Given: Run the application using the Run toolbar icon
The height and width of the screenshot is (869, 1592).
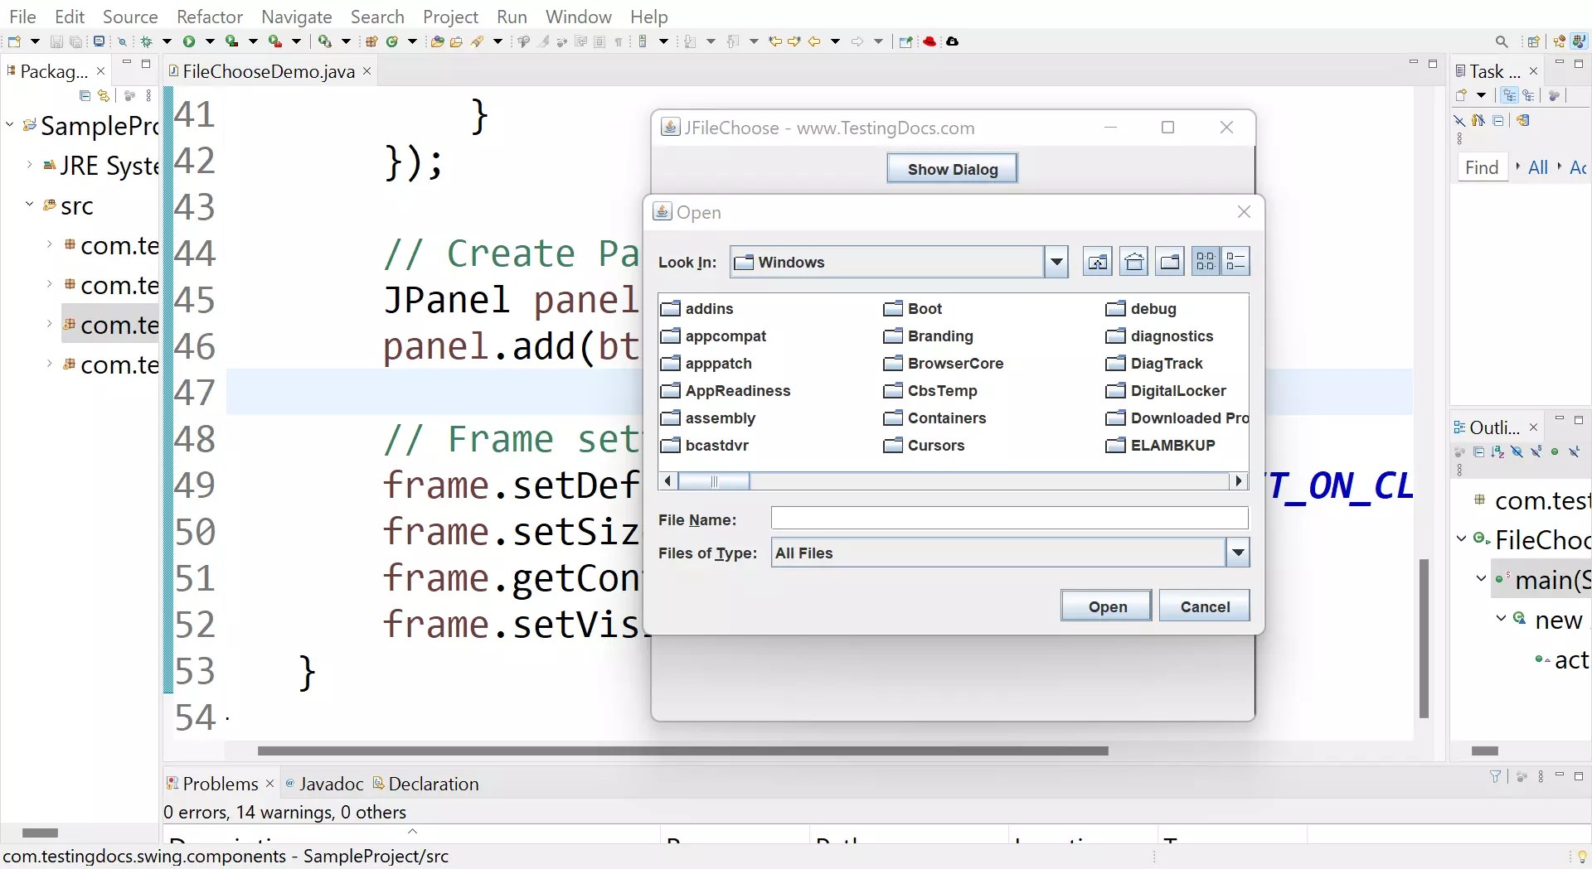Looking at the screenshot, I should 189,41.
